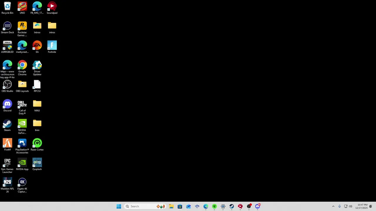Click the Steam shortcut on the desktop
376x211 pixels.
[7, 125]
